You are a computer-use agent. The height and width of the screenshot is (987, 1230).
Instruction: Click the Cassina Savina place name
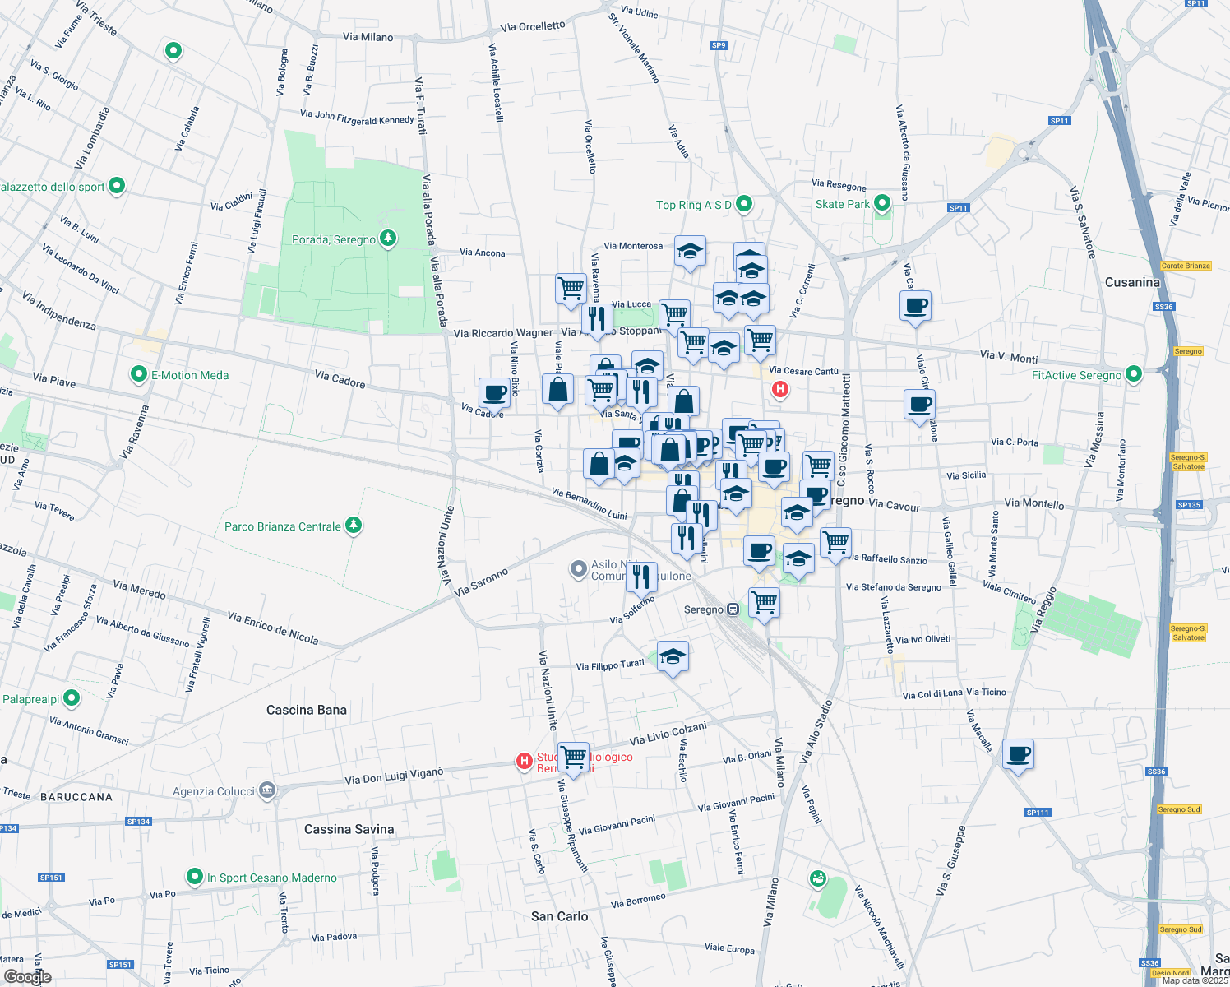coord(349,829)
